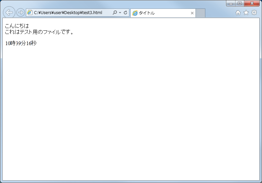
Task: Close the Internet Explorer window
Action: 253,3
